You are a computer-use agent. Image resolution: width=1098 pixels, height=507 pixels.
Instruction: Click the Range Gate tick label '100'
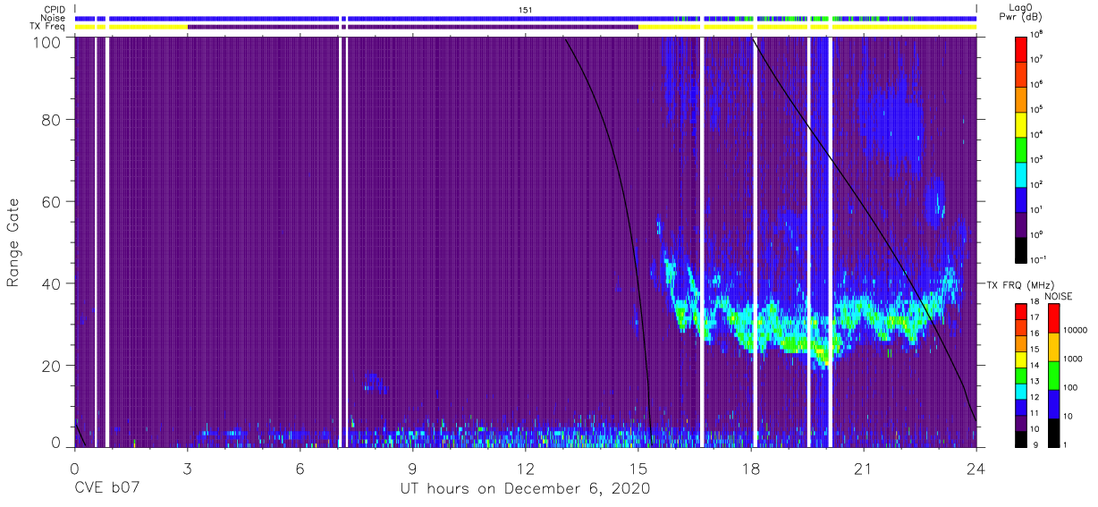46,41
